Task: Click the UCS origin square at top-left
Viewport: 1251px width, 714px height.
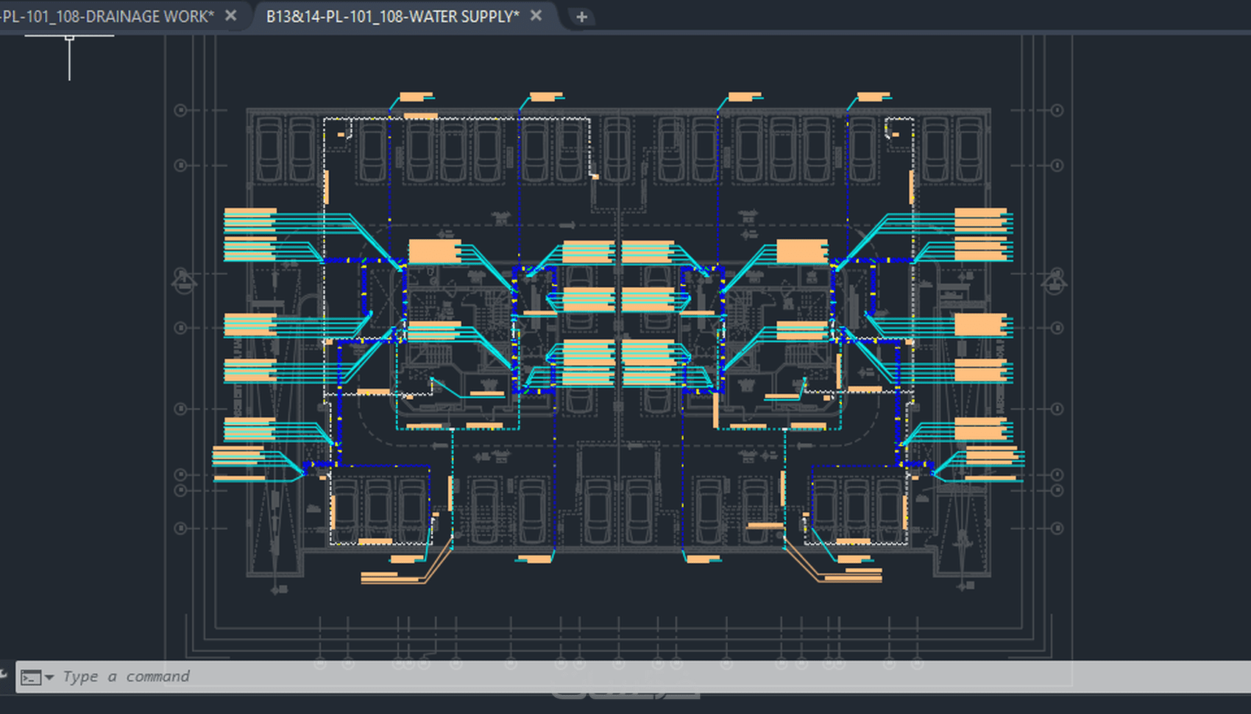Action: click(69, 37)
